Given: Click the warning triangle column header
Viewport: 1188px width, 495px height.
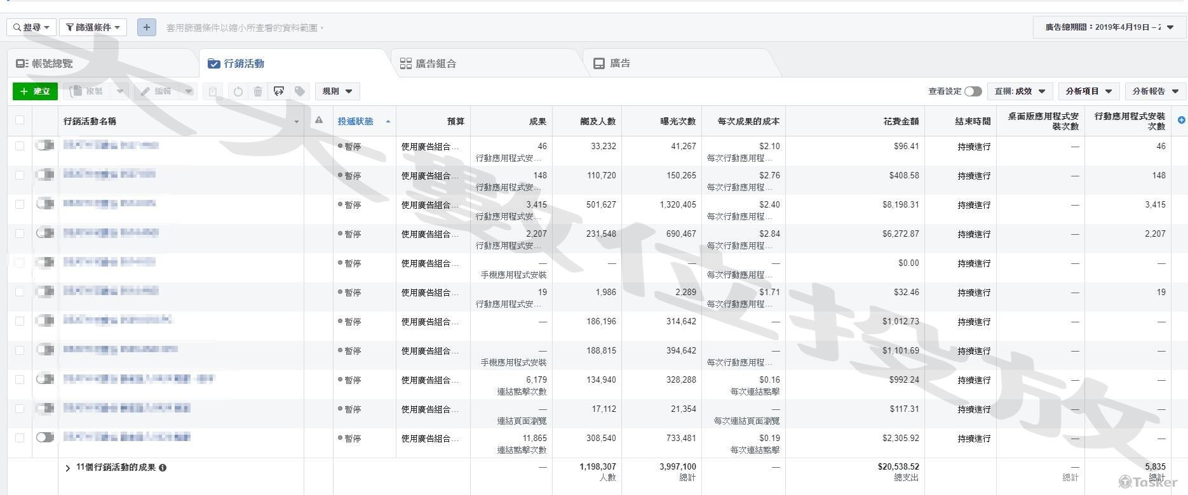Looking at the screenshot, I should tap(319, 121).
